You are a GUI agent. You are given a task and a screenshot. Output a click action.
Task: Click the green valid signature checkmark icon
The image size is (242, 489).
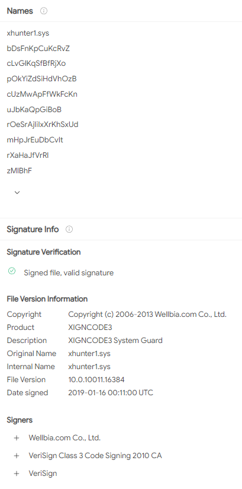click(12, 271)
